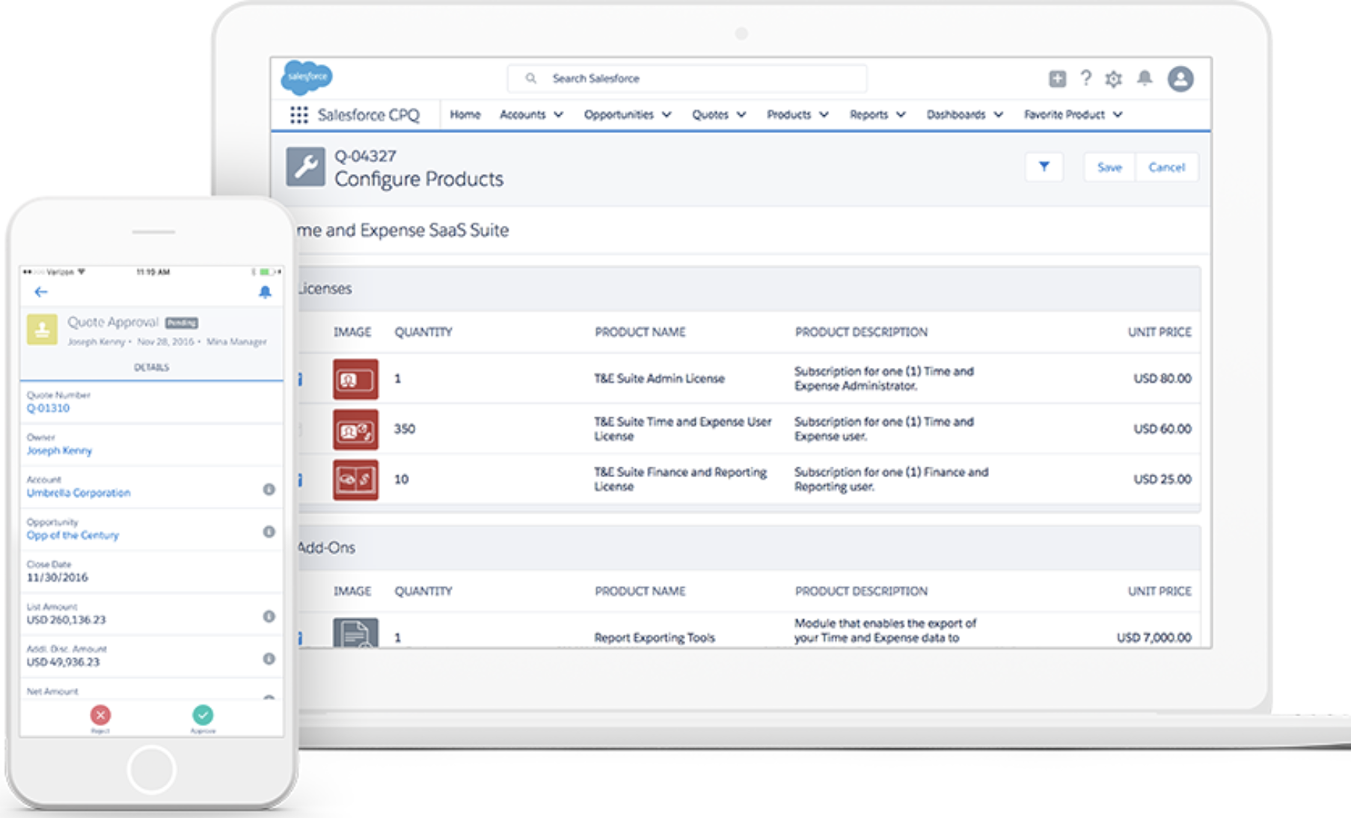The height and width of the screenshot is (818, 1351).
Task: Expand the Reports tab dropdown arrow
Action: coord(901,115)
